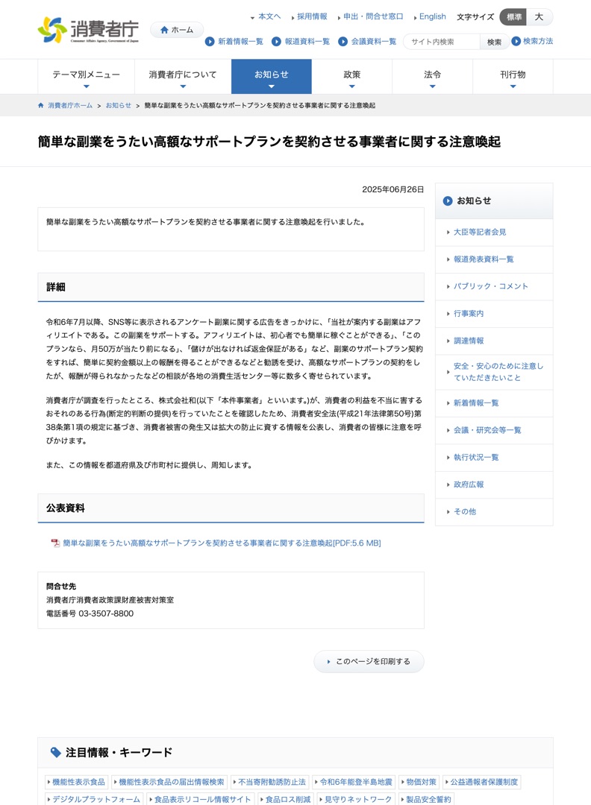Open 申出・問合せ窓口 link
591x805 pixels.
pyautogui.click(x=373, y=16)
